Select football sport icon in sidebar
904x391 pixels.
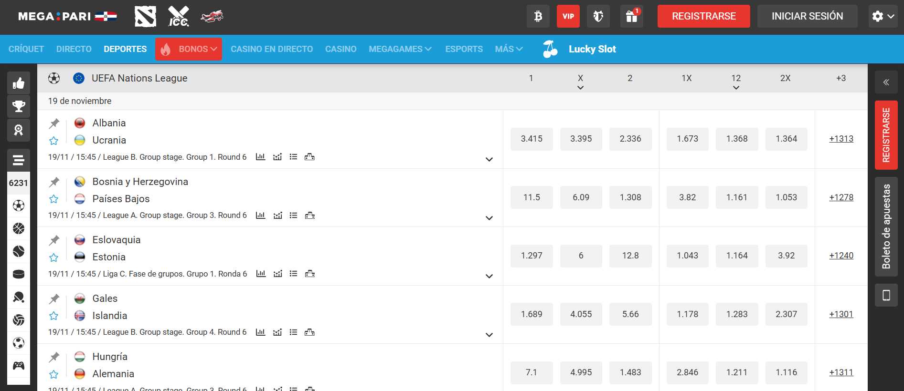pos(19,206)
